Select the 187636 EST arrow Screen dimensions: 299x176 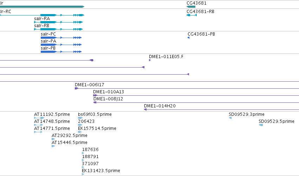pyautogui.click(x=83, y=153)
